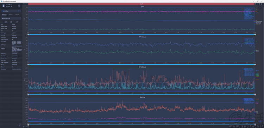Screen dimensions: 264x128
Task: Click the CPU Clock chart title
Action: coord(142,67)
